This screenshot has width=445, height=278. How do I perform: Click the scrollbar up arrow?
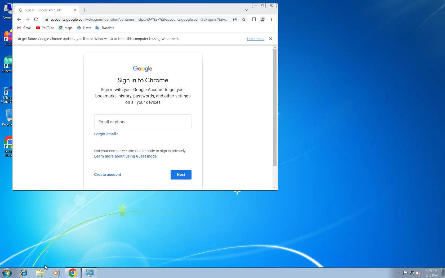(275, 47)
